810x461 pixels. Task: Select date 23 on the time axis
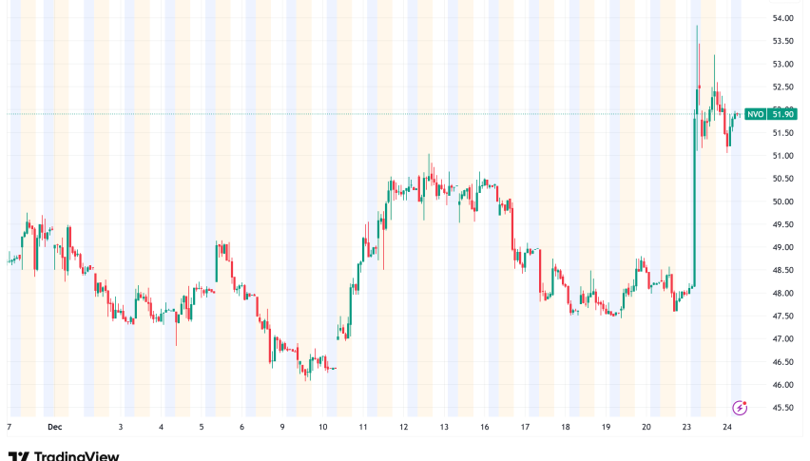click(686, 429)
